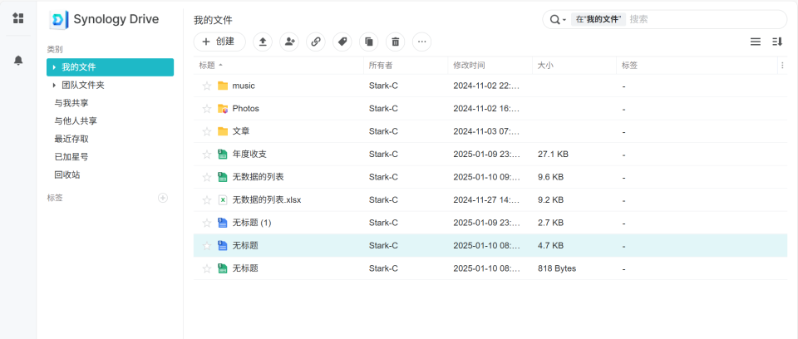
Task: Click the copy icon in toolbar
Action: point(368,42)
